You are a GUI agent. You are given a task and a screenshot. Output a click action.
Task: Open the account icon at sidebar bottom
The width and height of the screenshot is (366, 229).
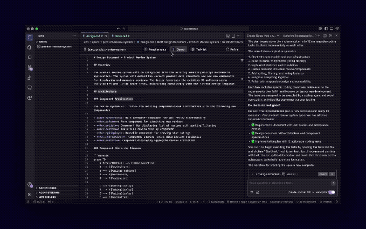coord(30,185)
